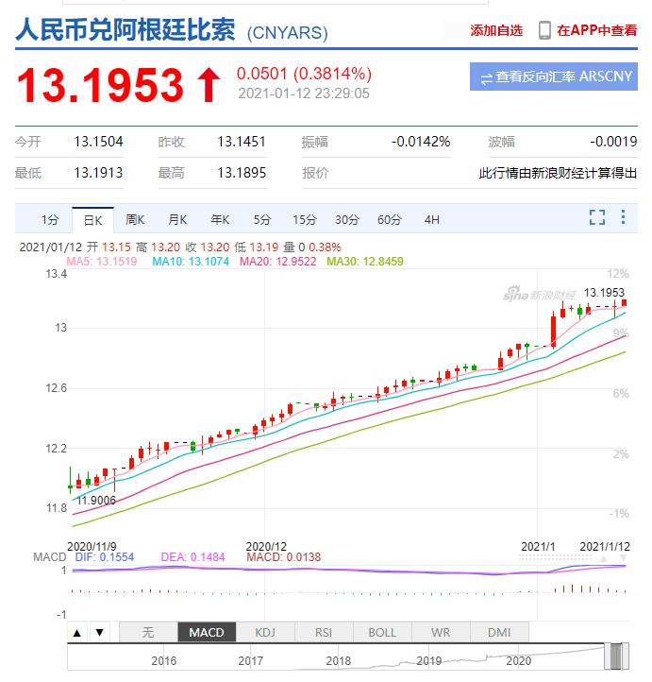The width and height of the screenshot is (652, 682).
Task: Click the up triangle indicator arrow
Action: point(77,633)
